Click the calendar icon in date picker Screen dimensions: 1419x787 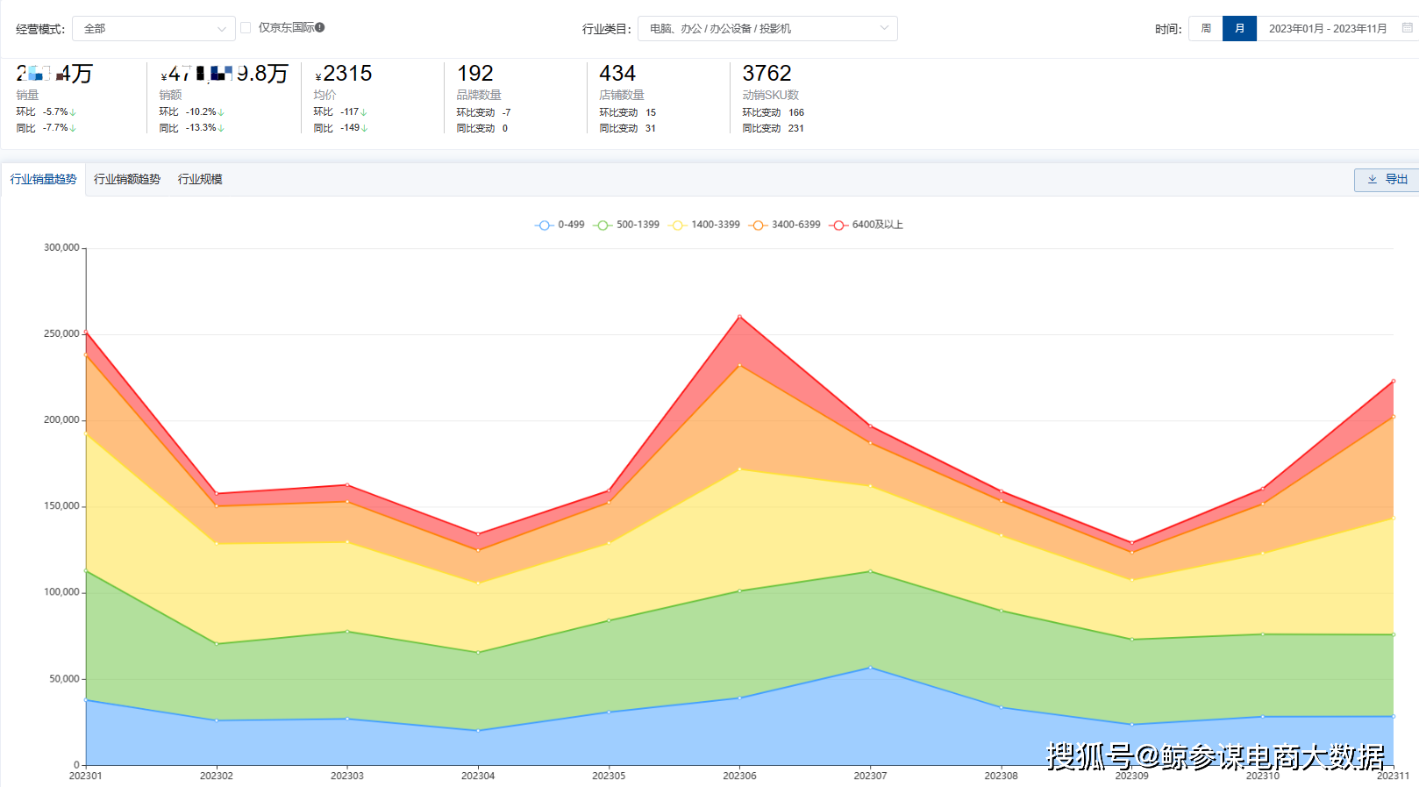(1407, 28)
